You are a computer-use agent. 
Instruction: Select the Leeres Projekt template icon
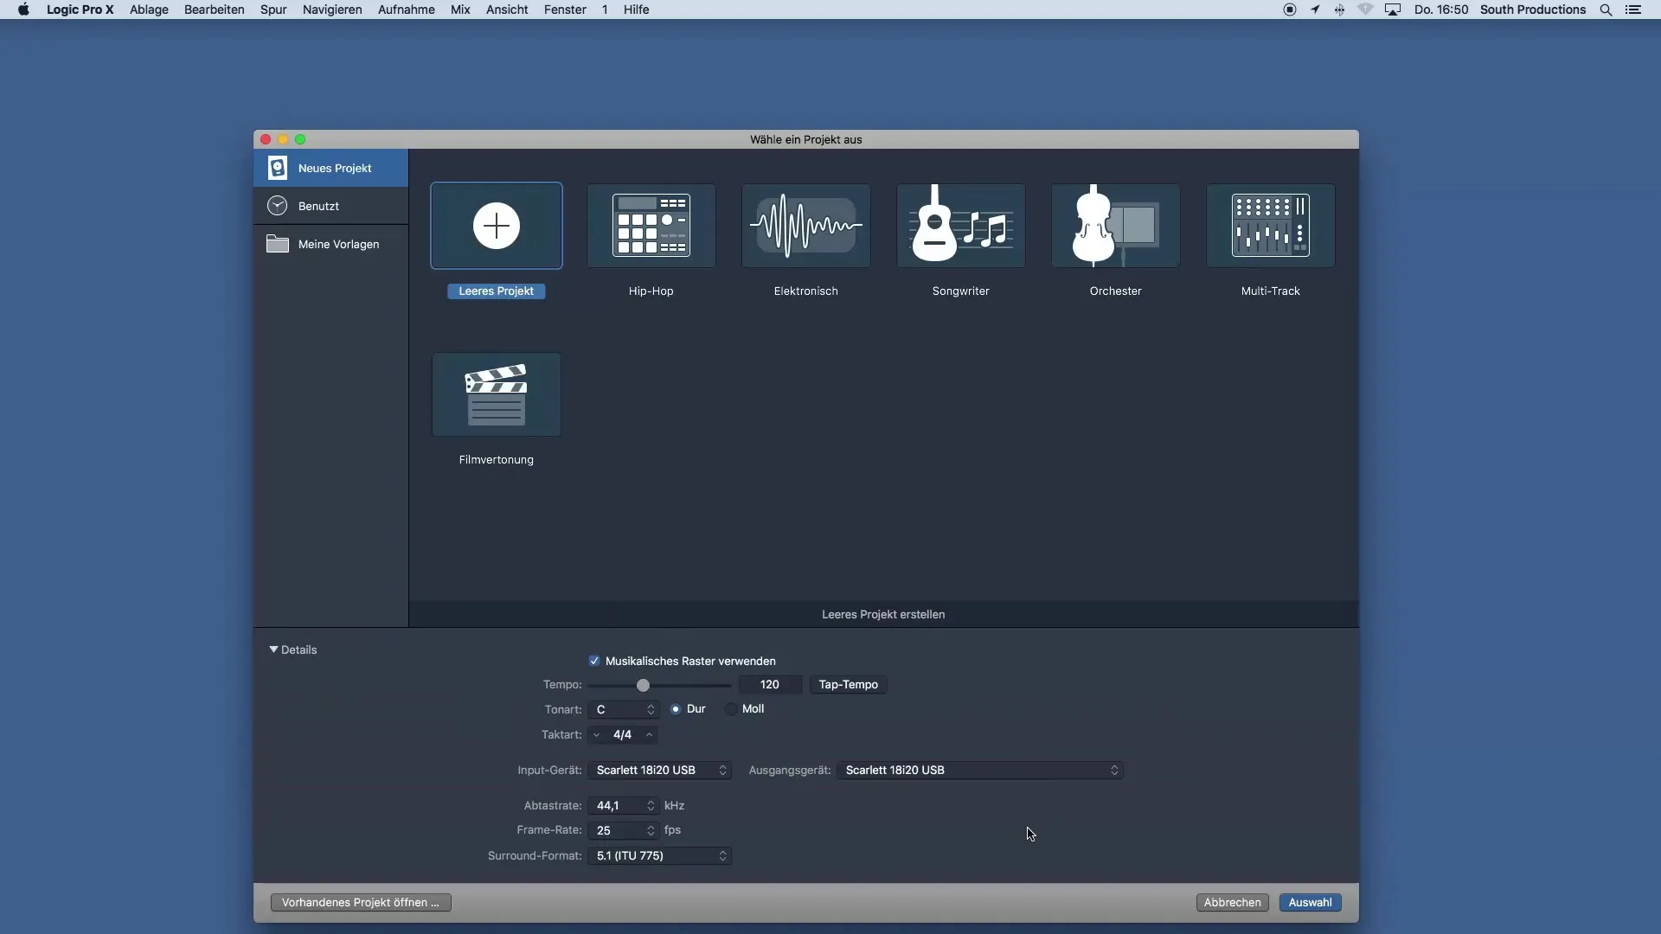tap(497, 226)
